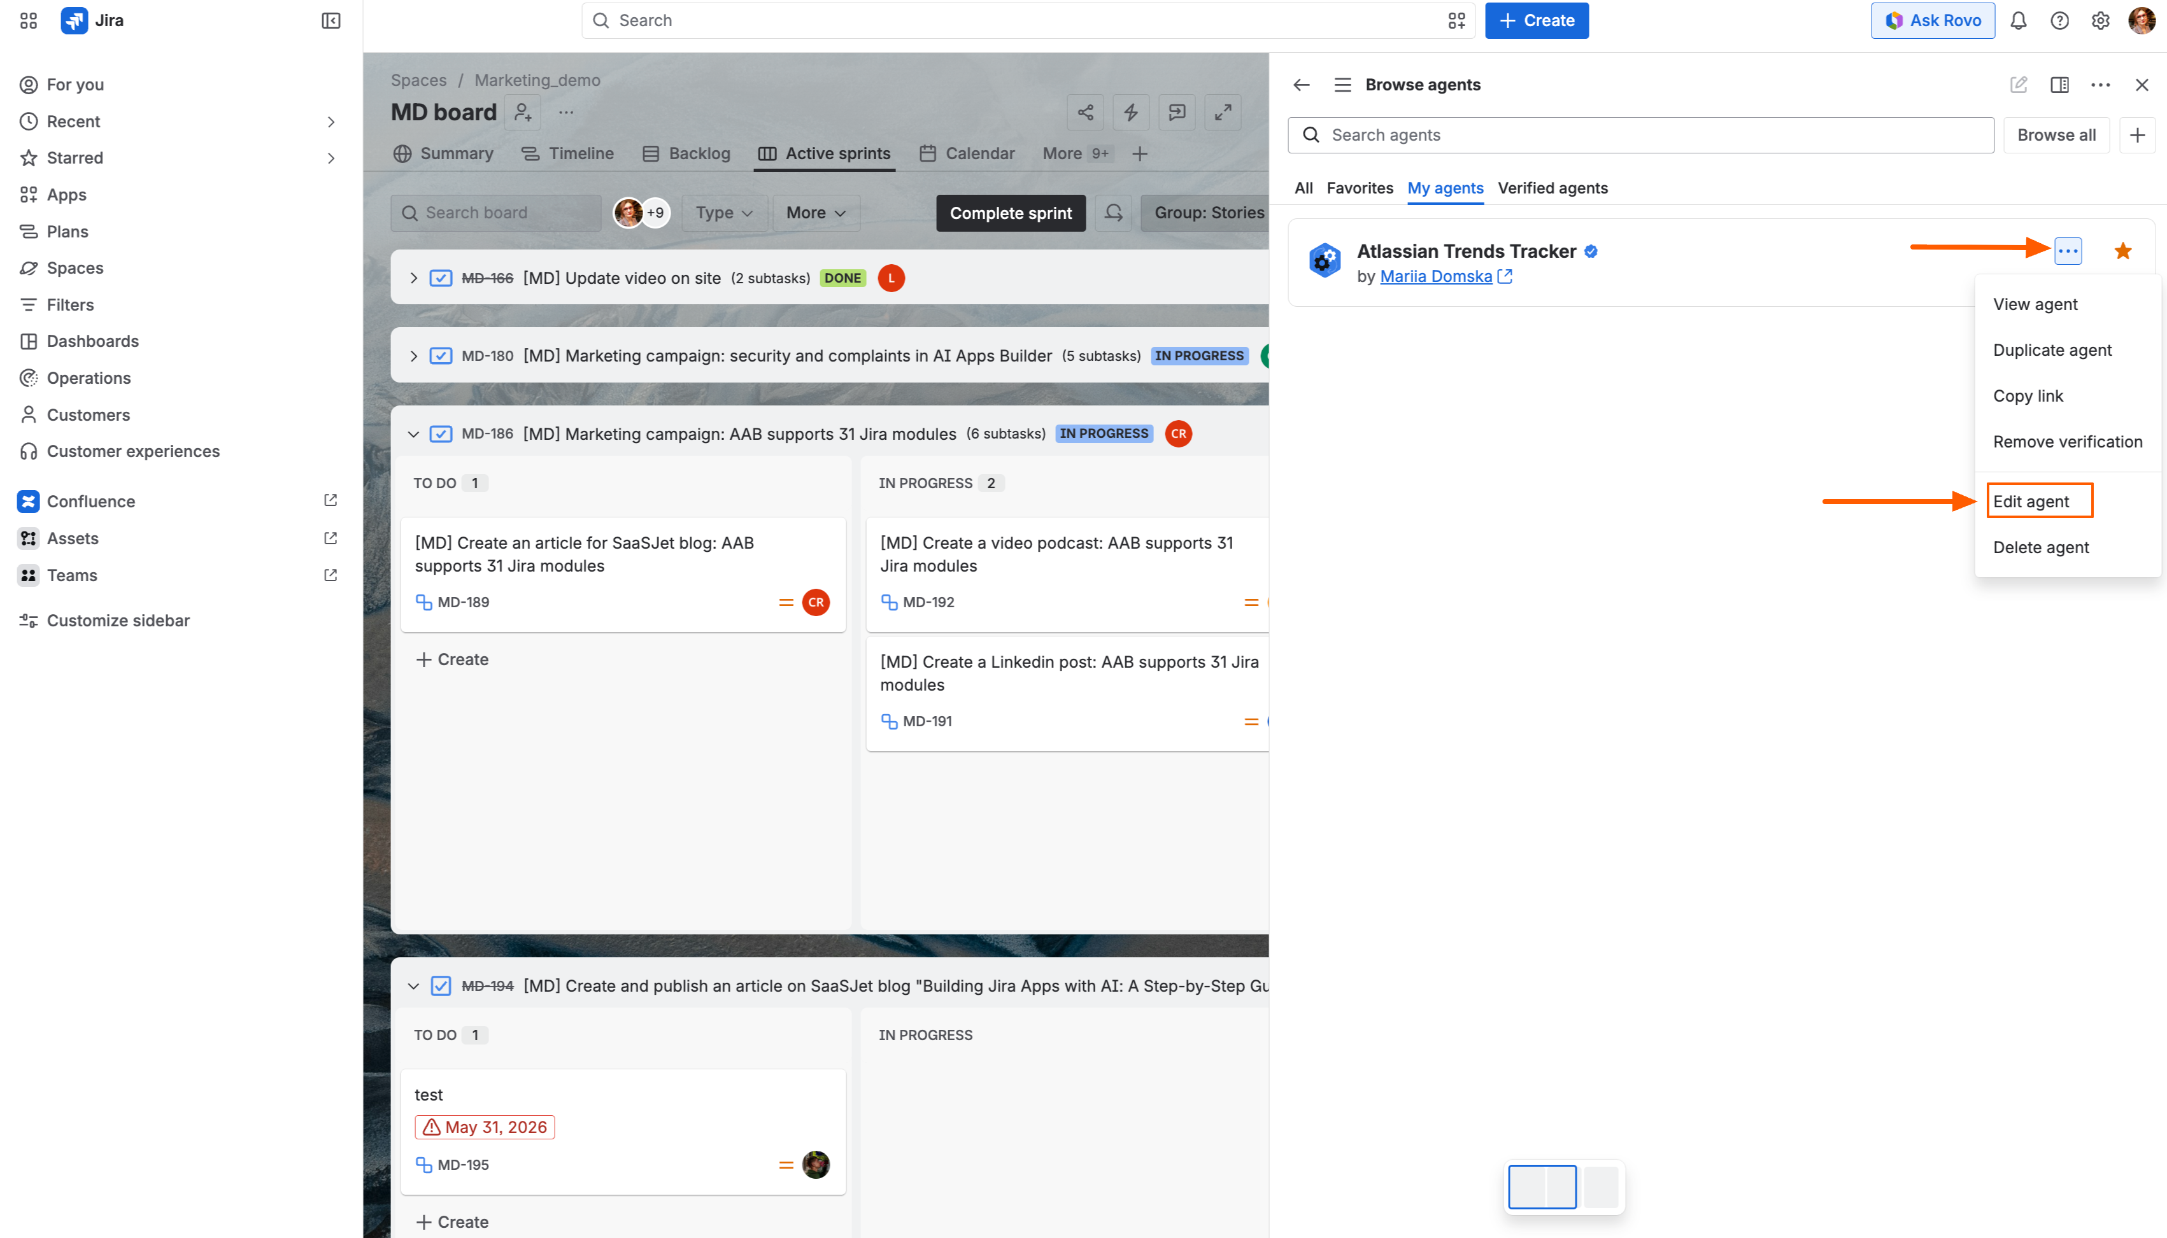The height and width of the screenshot is (1238, 2167).
Task: Expand the MD-180 swimlane
Action: click(413, 355)
